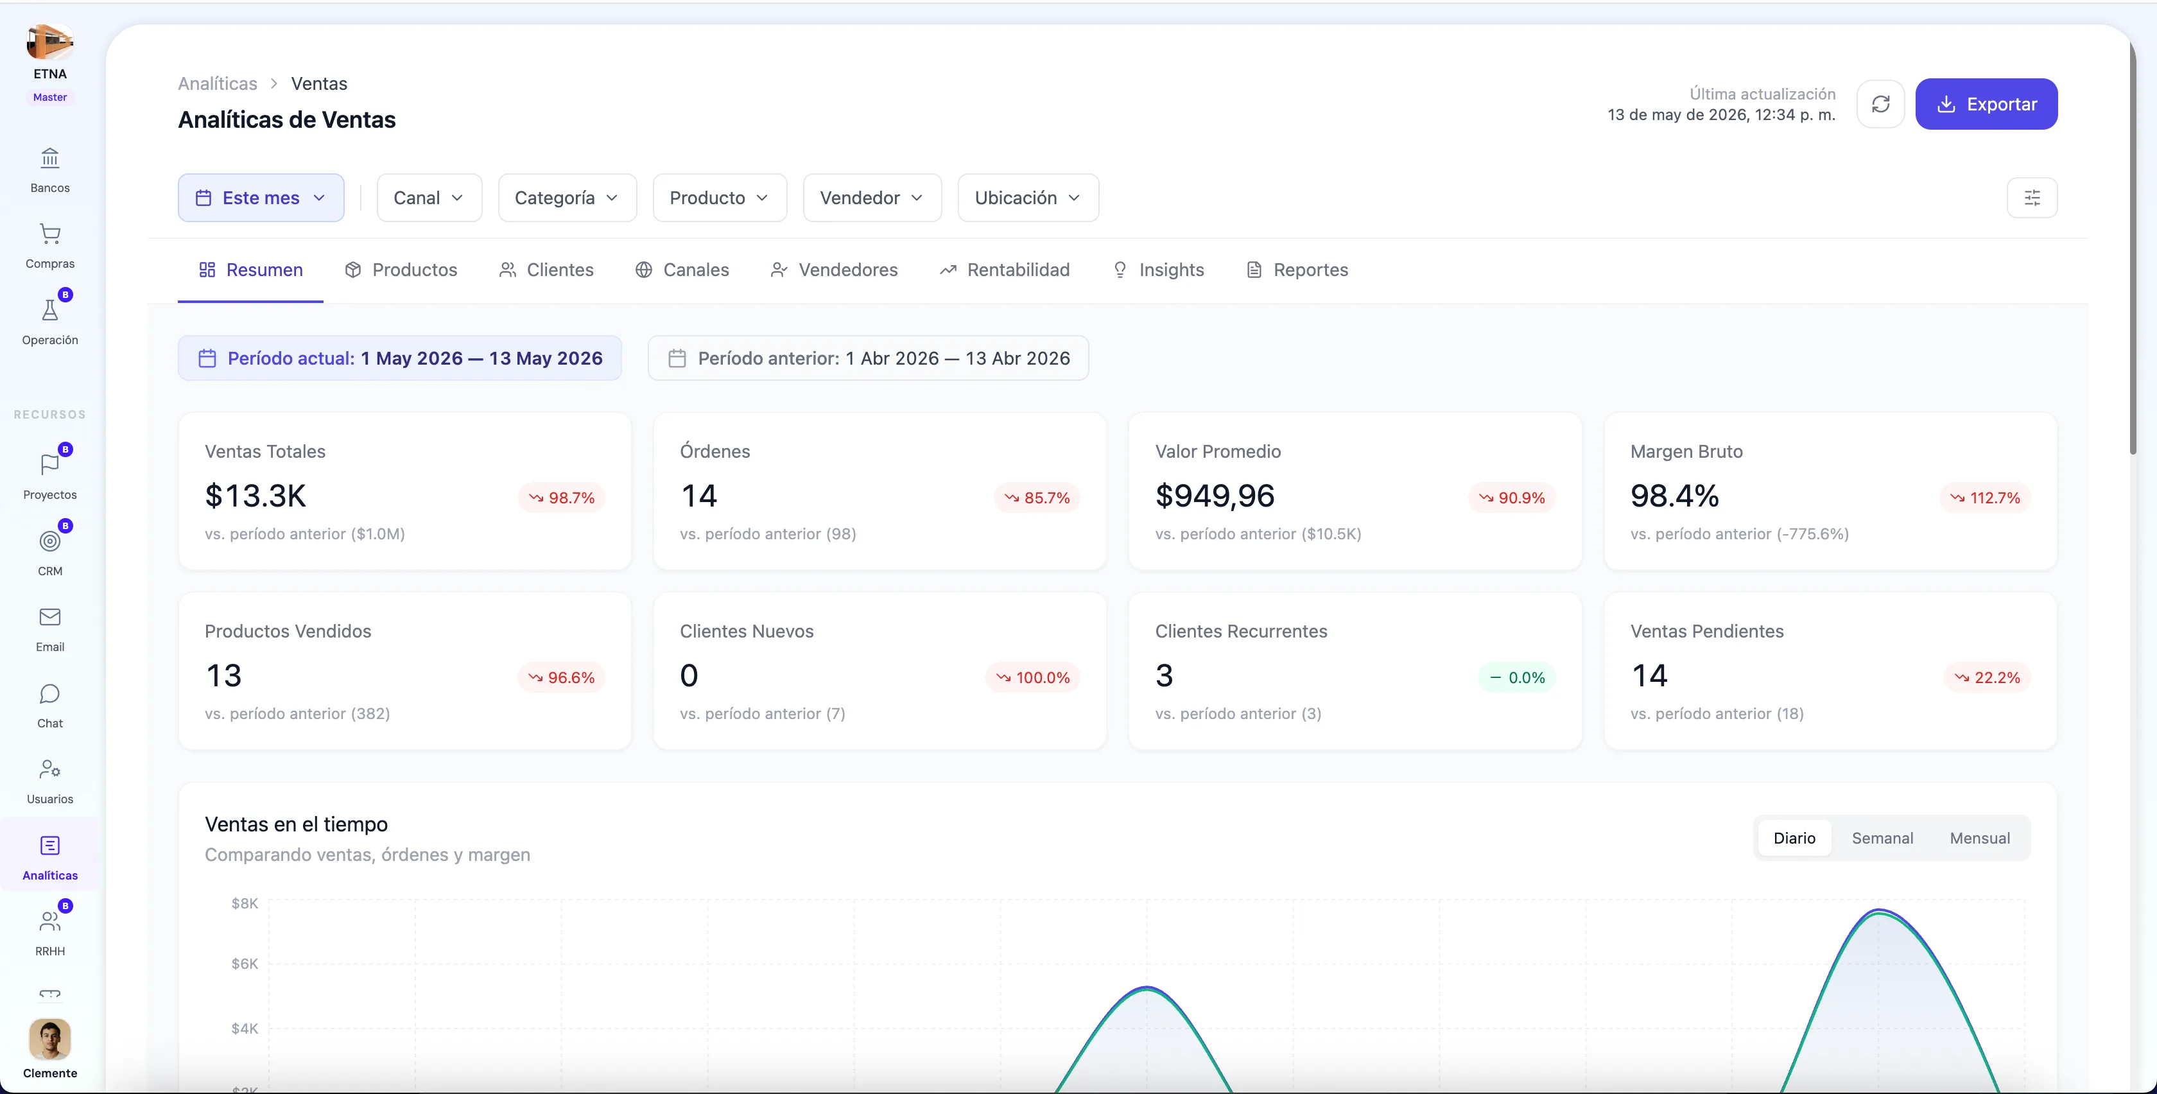Switch to the Rentabilidad tab
This screenshot has width=2157, height=1094.
tap(1005, 270)
